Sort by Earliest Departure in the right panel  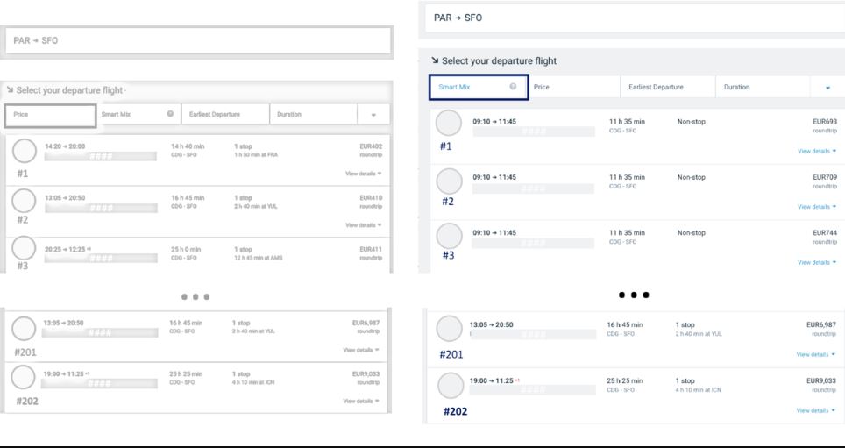[668, 87]
